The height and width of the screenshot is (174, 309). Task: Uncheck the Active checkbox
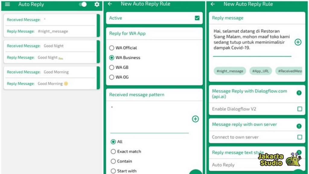[x=197, y=18]
